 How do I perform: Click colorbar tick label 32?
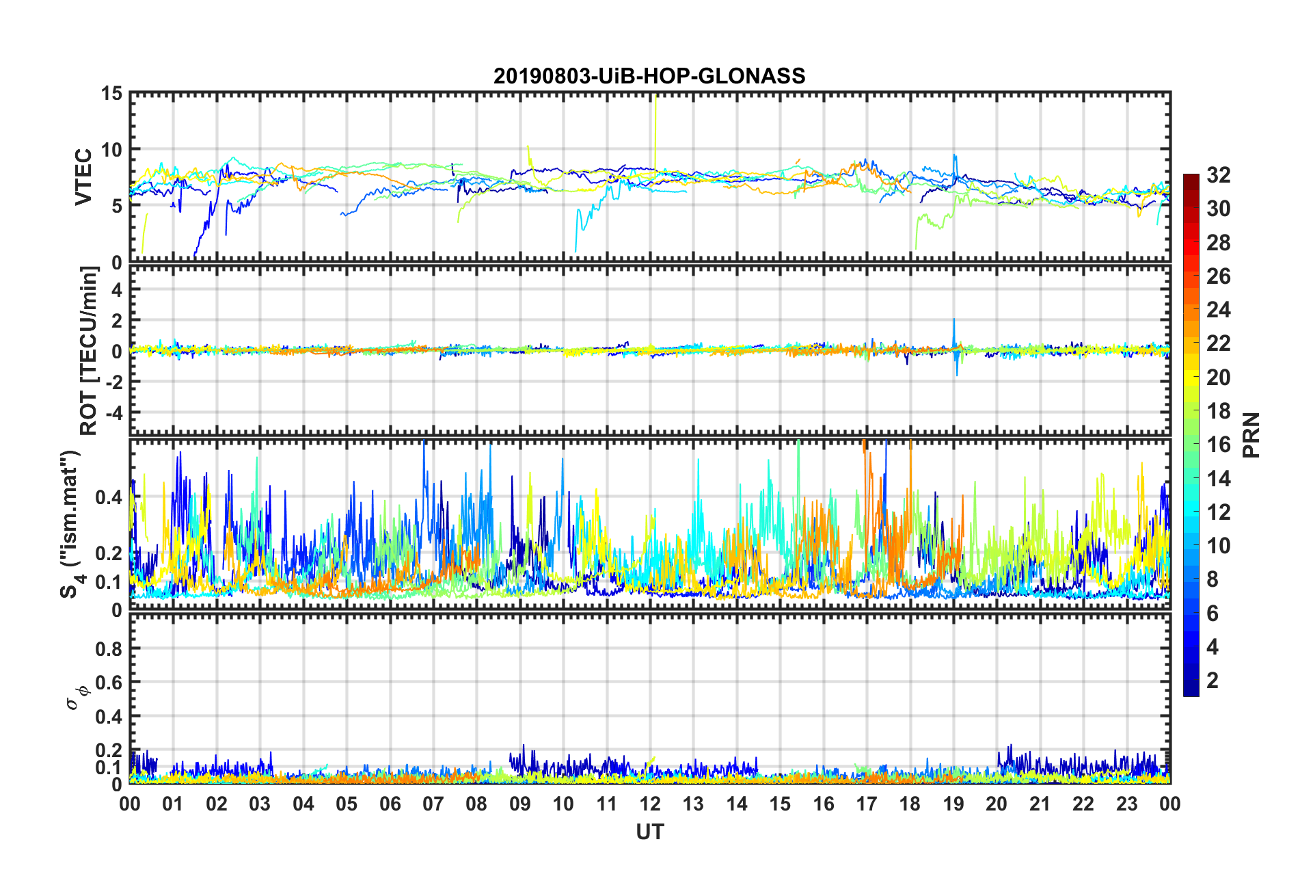pyautogui.click(x=1218, y=175)
